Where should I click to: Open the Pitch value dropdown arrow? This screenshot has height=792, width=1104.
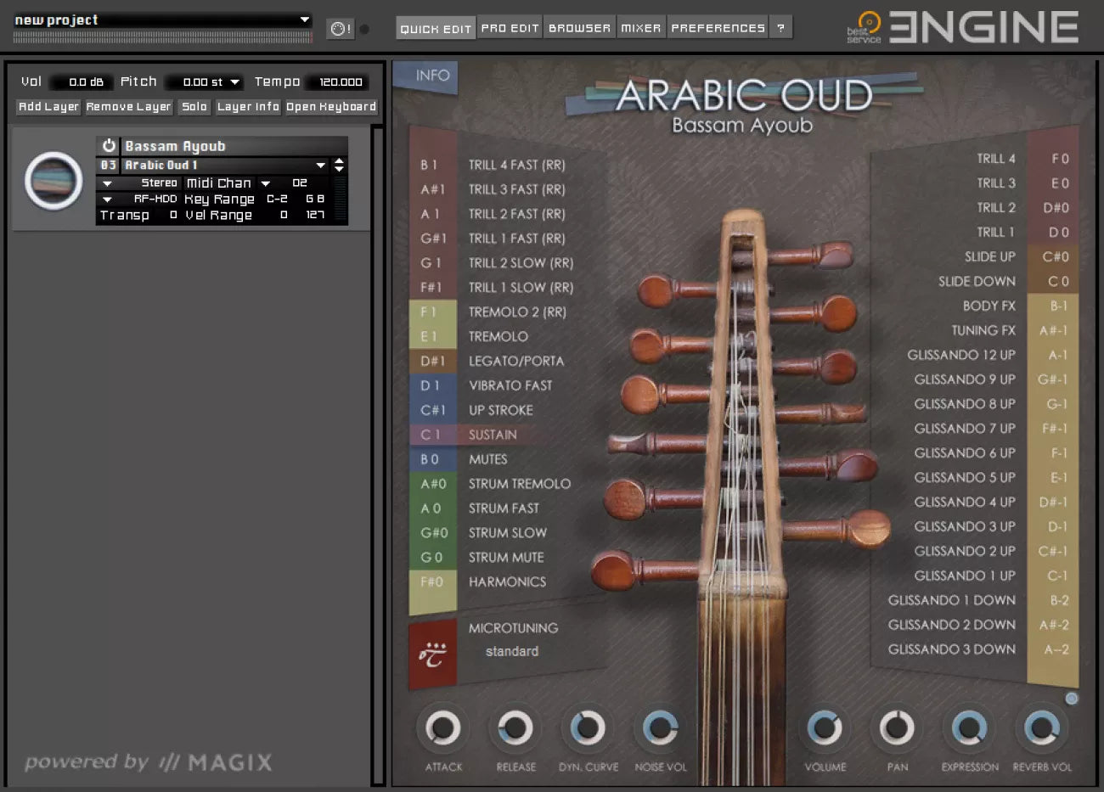[235, 82]
